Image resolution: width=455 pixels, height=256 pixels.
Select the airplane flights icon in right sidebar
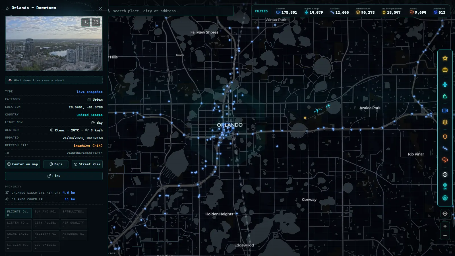click(x=445, y=84)
